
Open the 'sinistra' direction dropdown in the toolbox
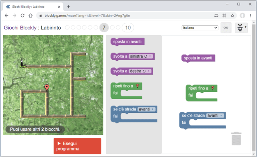tap(142, 56)
